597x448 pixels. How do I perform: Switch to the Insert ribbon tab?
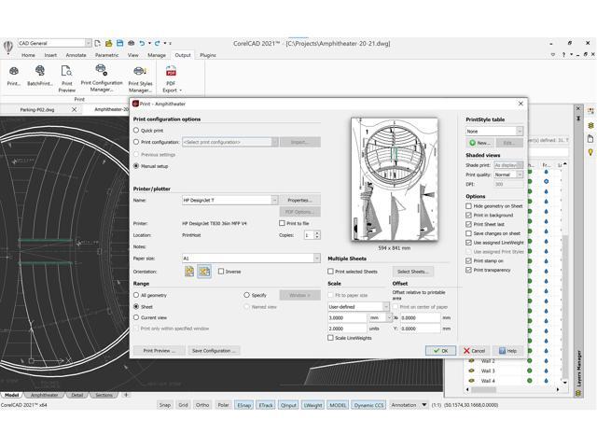click(x=50, y=55)
